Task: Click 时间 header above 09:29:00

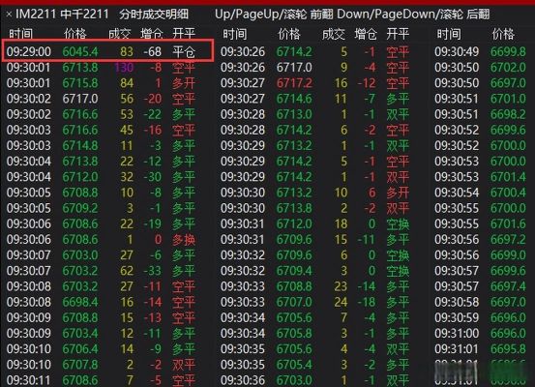Action: [21, 34]
